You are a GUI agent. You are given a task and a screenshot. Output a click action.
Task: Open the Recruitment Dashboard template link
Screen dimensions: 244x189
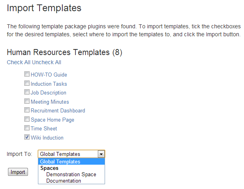point(58,111)
